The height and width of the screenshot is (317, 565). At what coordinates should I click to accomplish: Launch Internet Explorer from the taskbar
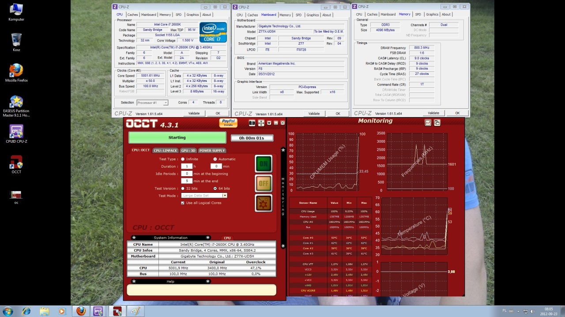26,311
